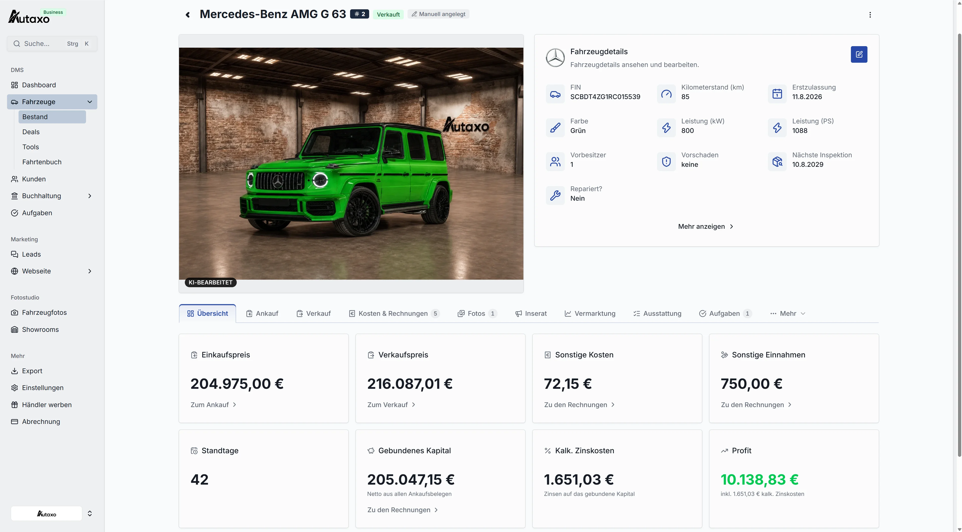The image size is (962, 532).
Task: Follow the Zum Ankauf link
Action: 214,405
